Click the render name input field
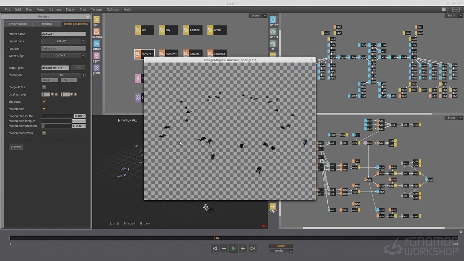 (63, 34)
